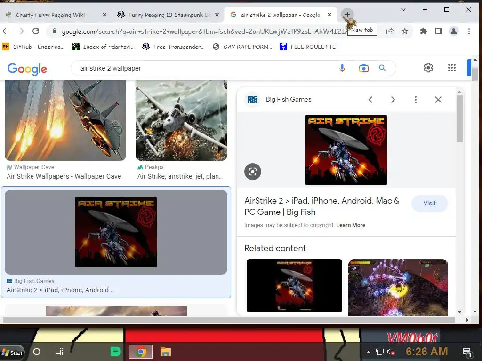Switch to Crusty Furry Pegging Wiki tab
Viewport: 482px width, 361px height.
[50, 15]
